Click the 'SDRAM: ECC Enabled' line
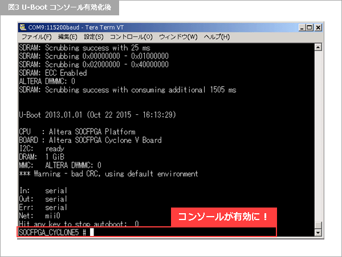Image resolution: width=342 pixels, height=257 pixels. [x=53, y=73]
